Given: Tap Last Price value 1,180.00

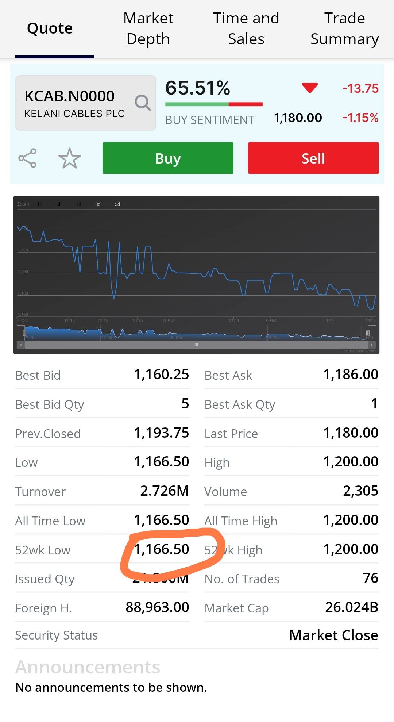Looking at the screenshot, I should (x=351, y=433).
